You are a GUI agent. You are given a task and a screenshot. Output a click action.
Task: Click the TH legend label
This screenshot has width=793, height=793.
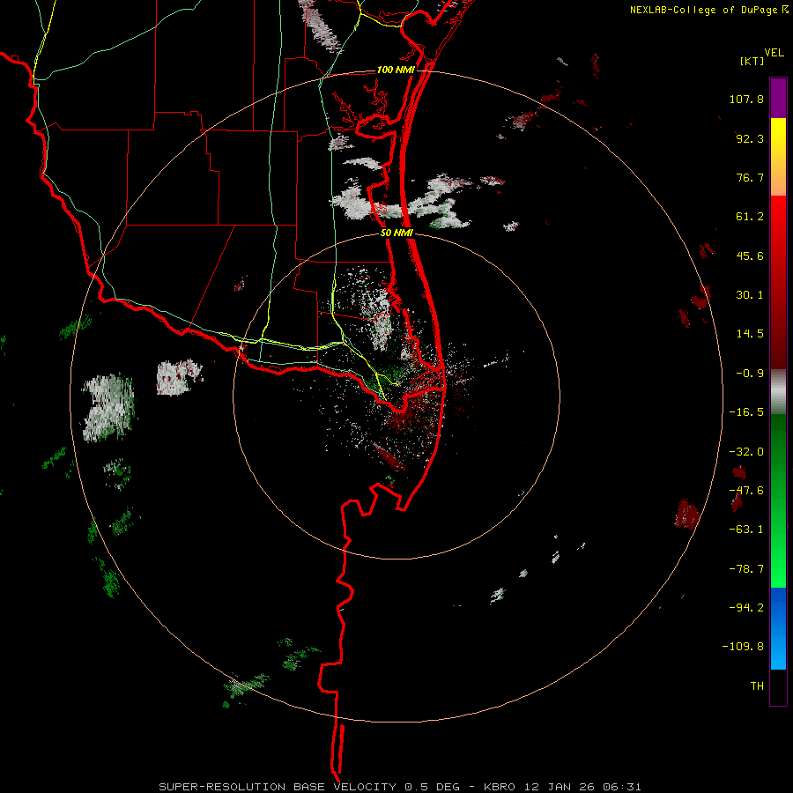pos(757,686)
